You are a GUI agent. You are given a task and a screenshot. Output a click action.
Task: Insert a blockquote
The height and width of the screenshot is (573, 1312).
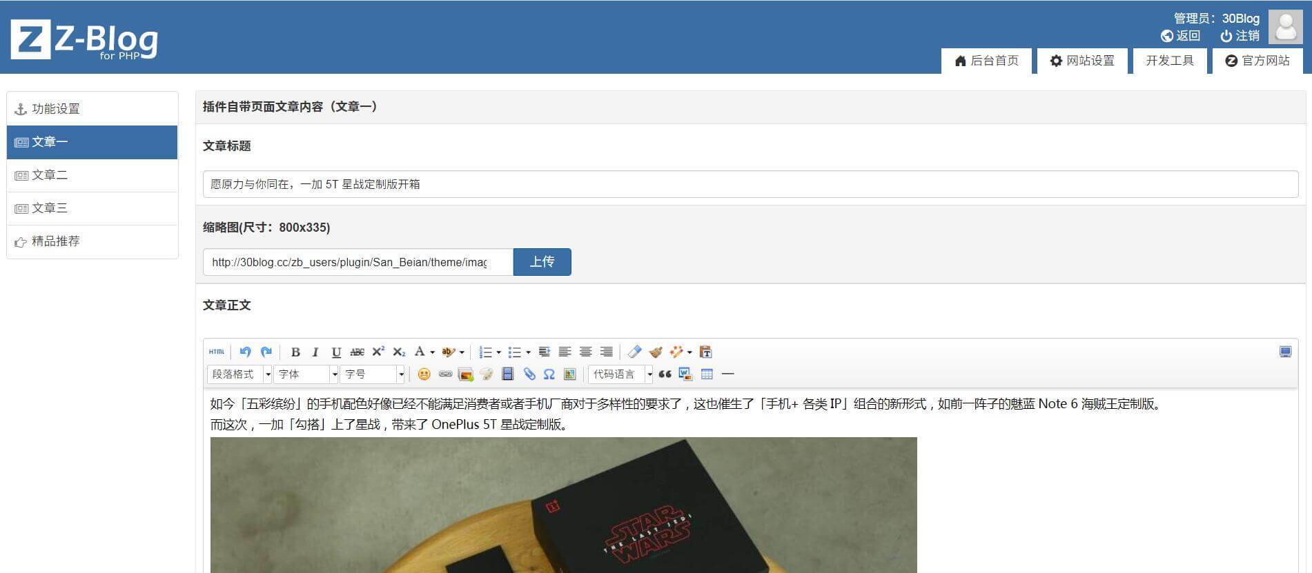click(665, 374)
